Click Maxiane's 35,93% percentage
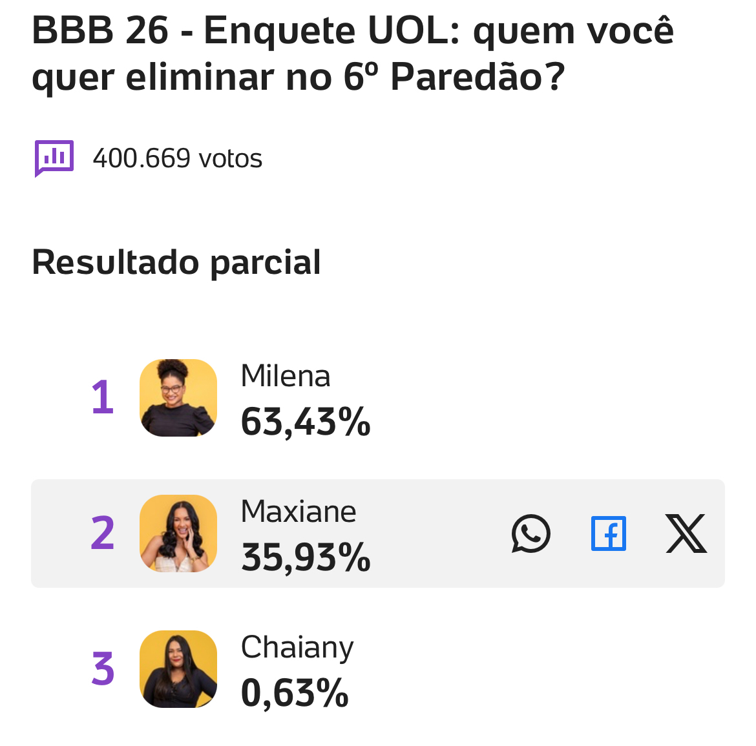756x746 pixels. 306,557
